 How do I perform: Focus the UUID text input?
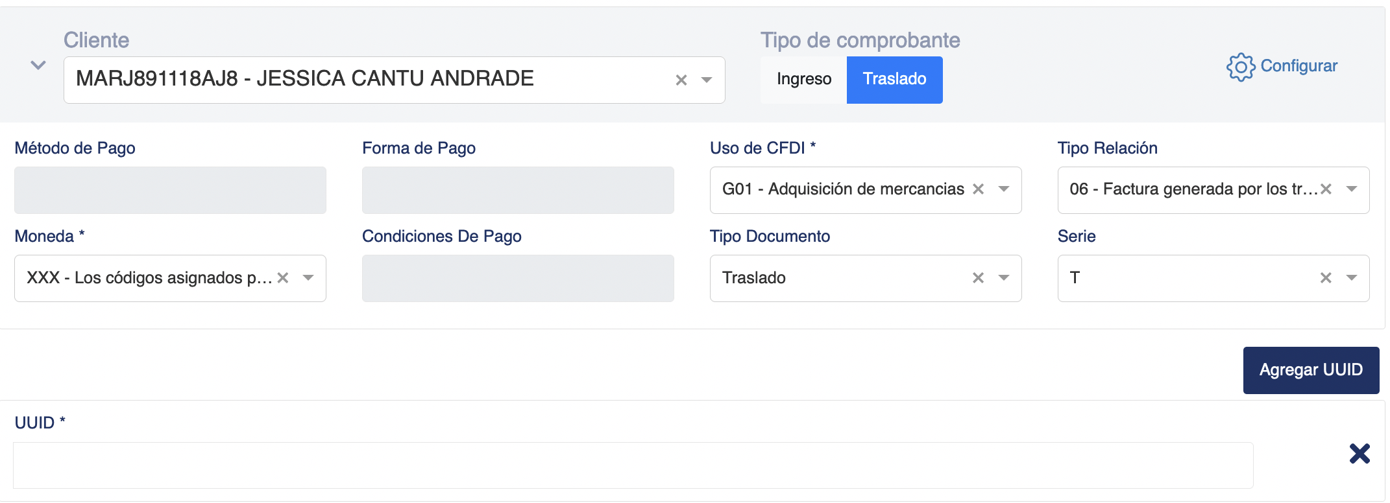[633, 465]
